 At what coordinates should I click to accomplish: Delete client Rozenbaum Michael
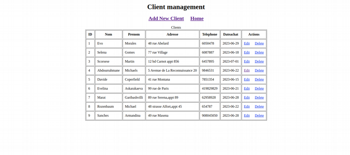click(259, 106)
